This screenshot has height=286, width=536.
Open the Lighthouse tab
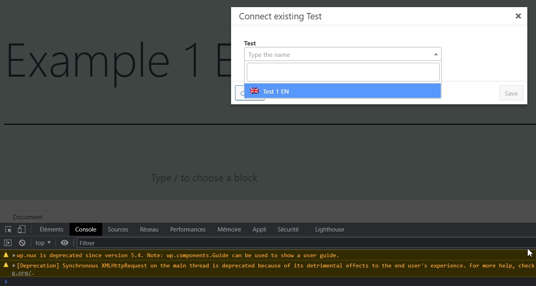[329, 230]
